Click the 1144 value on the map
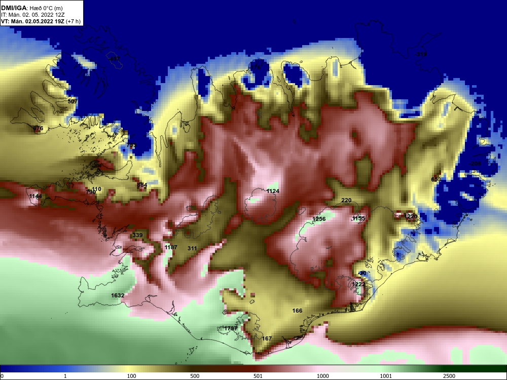This screenshot has width=507, height=380. [x=35, y=196]
